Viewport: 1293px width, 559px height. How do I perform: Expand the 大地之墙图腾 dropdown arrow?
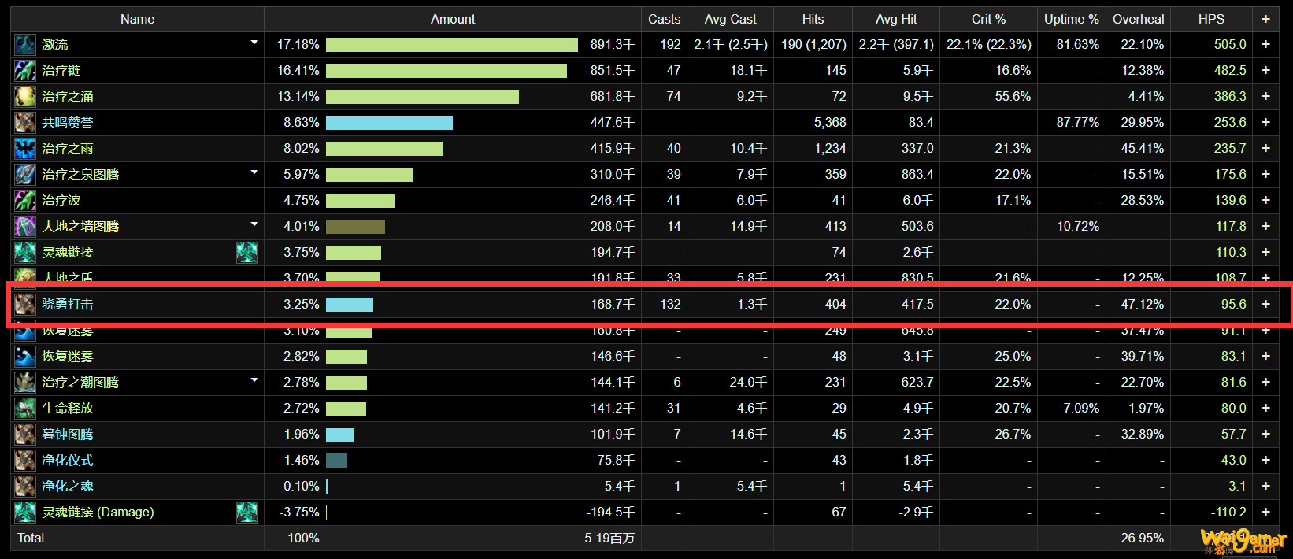(254, 224)
